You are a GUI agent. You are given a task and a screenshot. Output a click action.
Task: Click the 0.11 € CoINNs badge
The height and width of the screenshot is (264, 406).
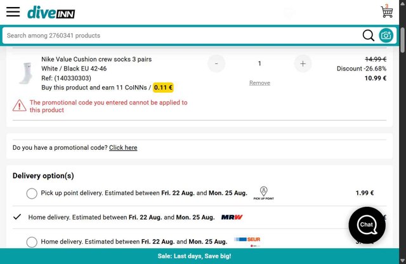pos(163,88)
